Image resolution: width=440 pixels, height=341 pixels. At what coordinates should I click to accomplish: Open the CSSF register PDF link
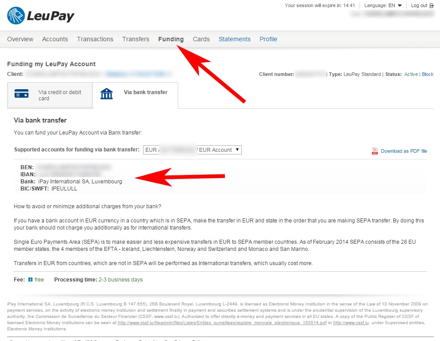click(x=222, y=323)
